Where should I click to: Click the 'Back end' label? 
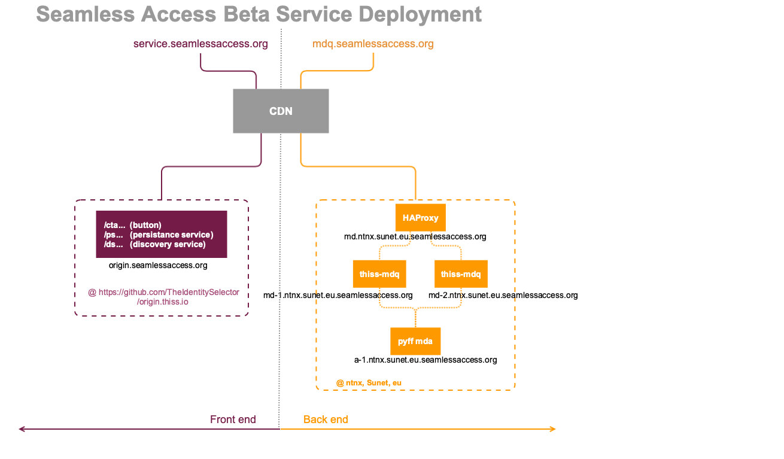(326, 420)
